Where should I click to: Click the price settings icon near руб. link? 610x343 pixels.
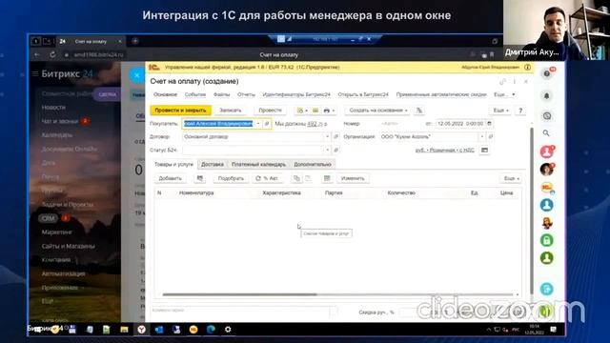[x=484, y=151]
